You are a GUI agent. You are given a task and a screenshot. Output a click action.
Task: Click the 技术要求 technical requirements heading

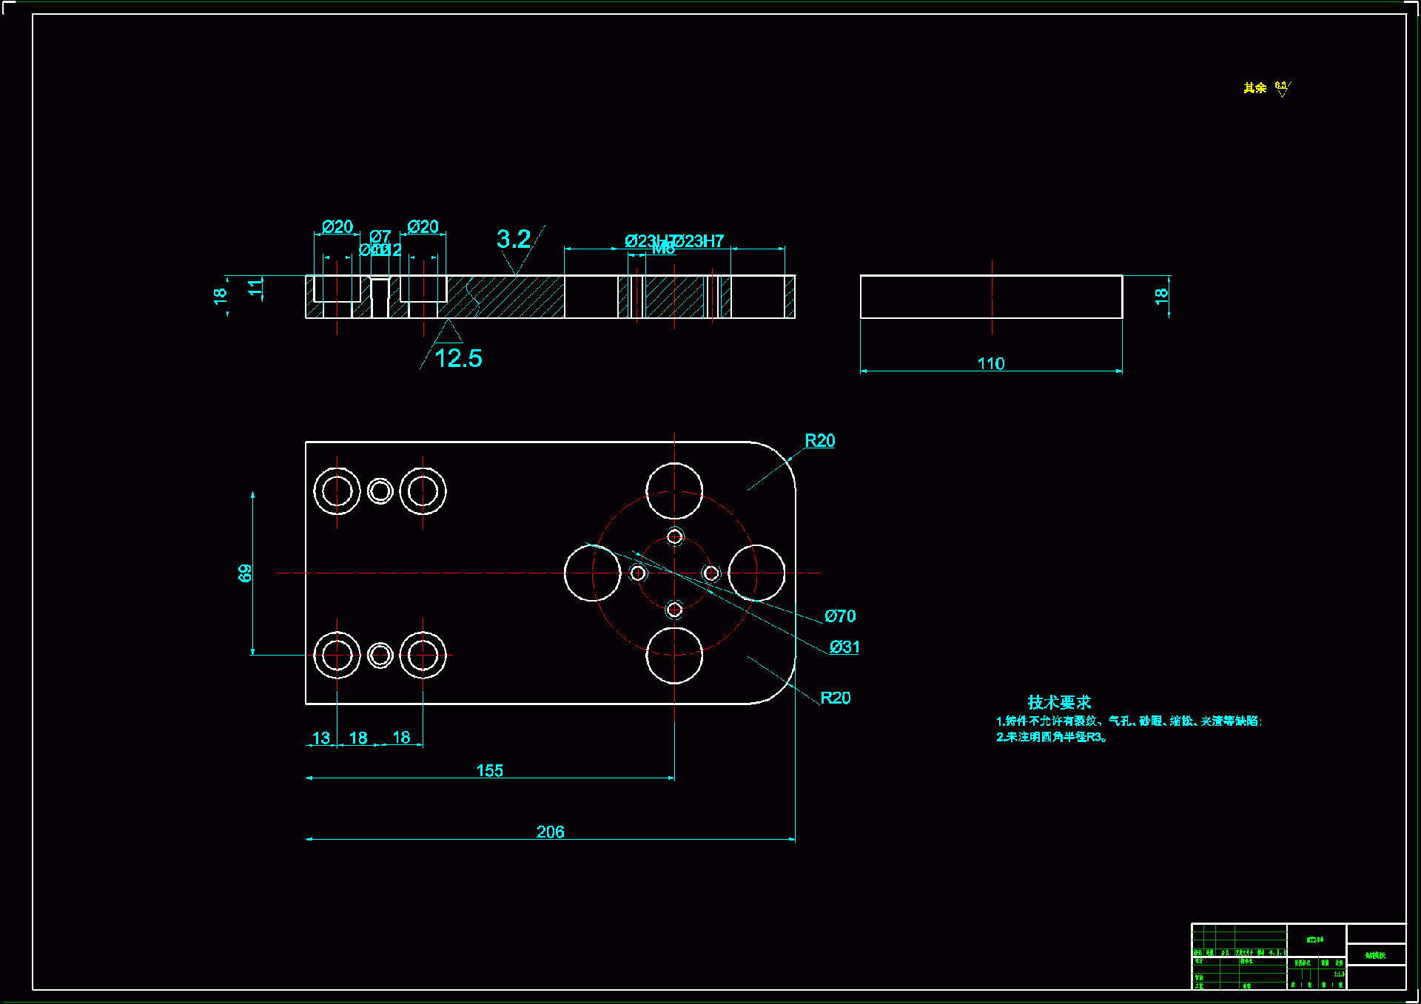click(x=1059, y=702)
